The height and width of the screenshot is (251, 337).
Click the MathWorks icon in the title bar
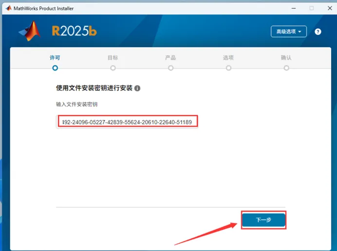9,8
